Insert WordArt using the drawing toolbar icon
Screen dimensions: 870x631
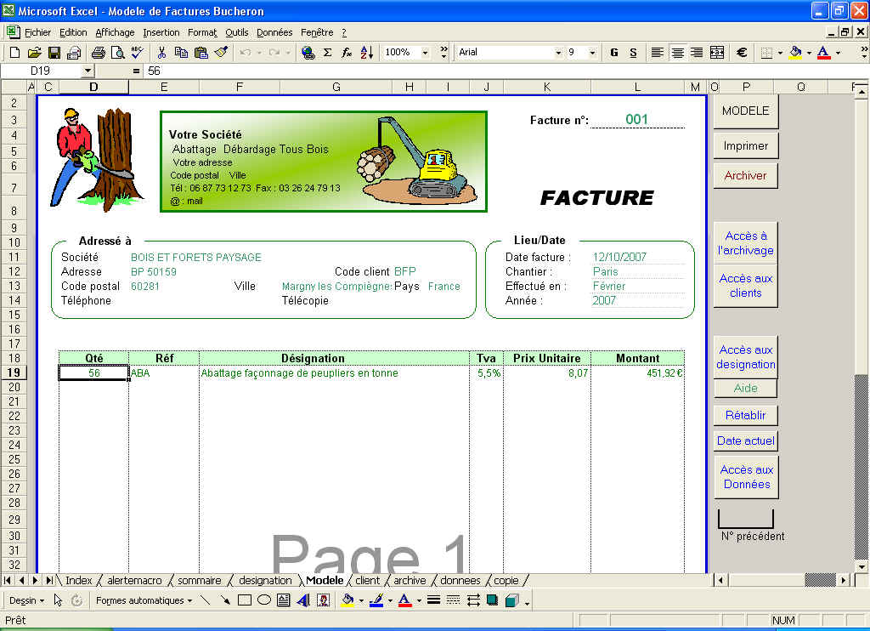pyautogui.click(x=303, y=600)
